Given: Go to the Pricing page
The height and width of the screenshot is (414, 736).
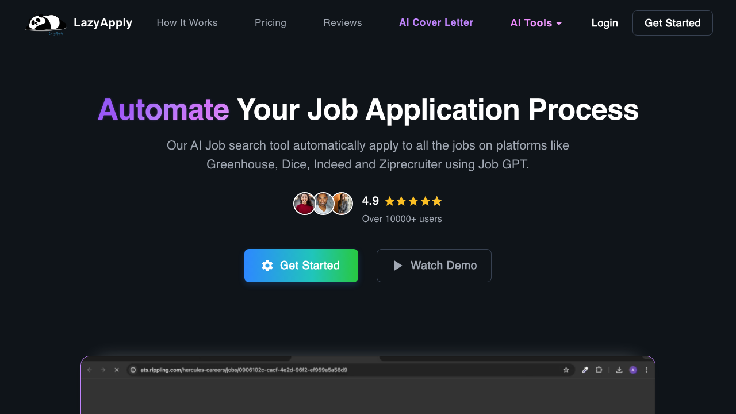Looking at the screenshot, I should 270,23.
